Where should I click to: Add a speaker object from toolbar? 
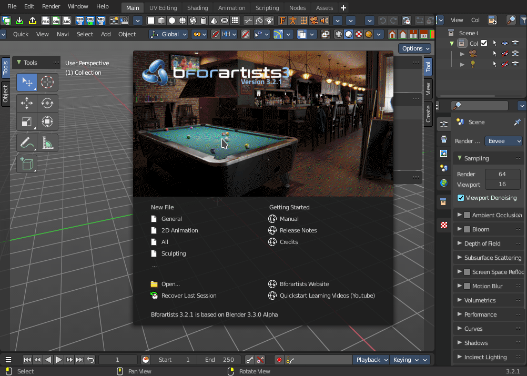coord(325,21)
